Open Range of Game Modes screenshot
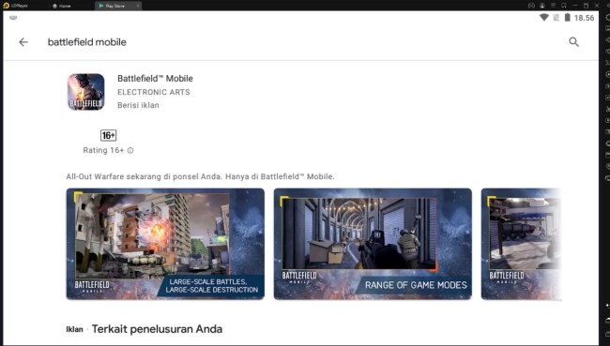This screenshot has width=610, height=346. [x=373, y=244]
